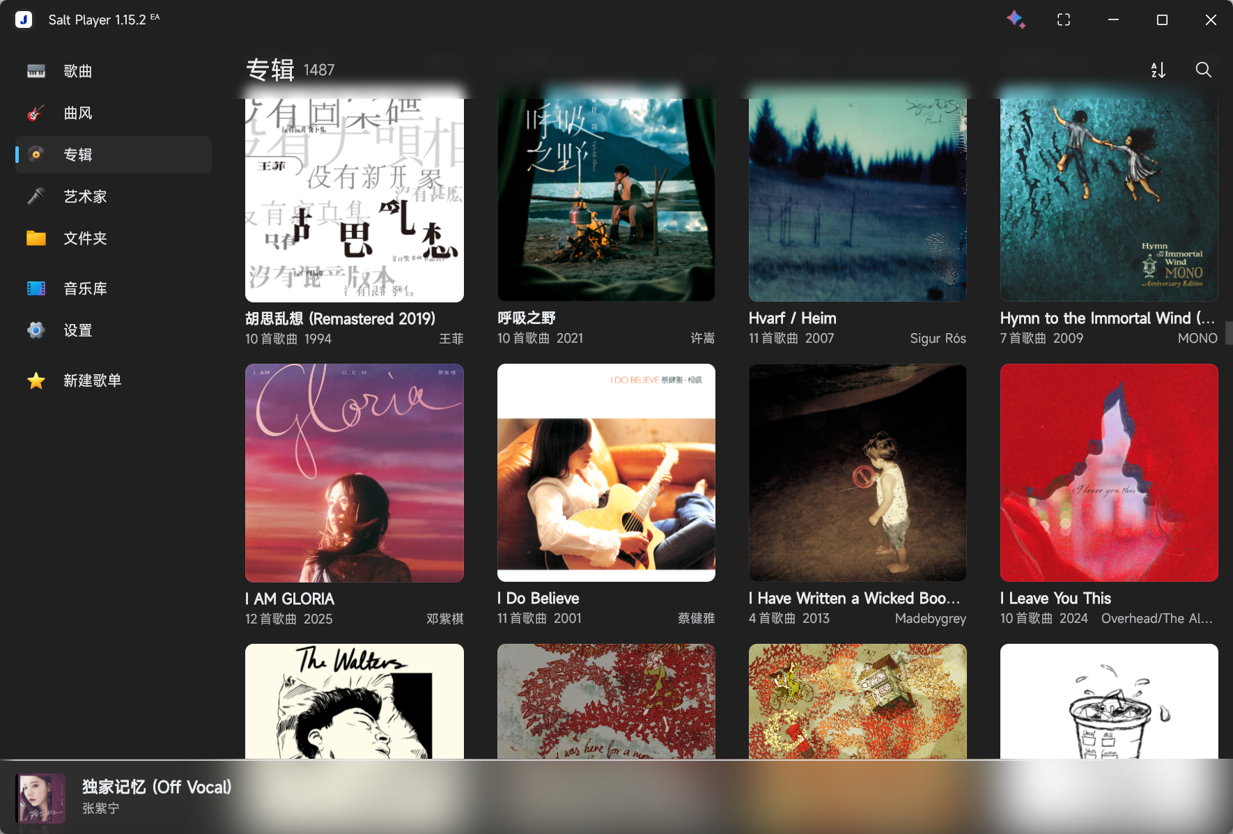This screenshot has height=834, width=1233.
Task: Click the I AM GLORIA album title
Action: tap(290, 599)
